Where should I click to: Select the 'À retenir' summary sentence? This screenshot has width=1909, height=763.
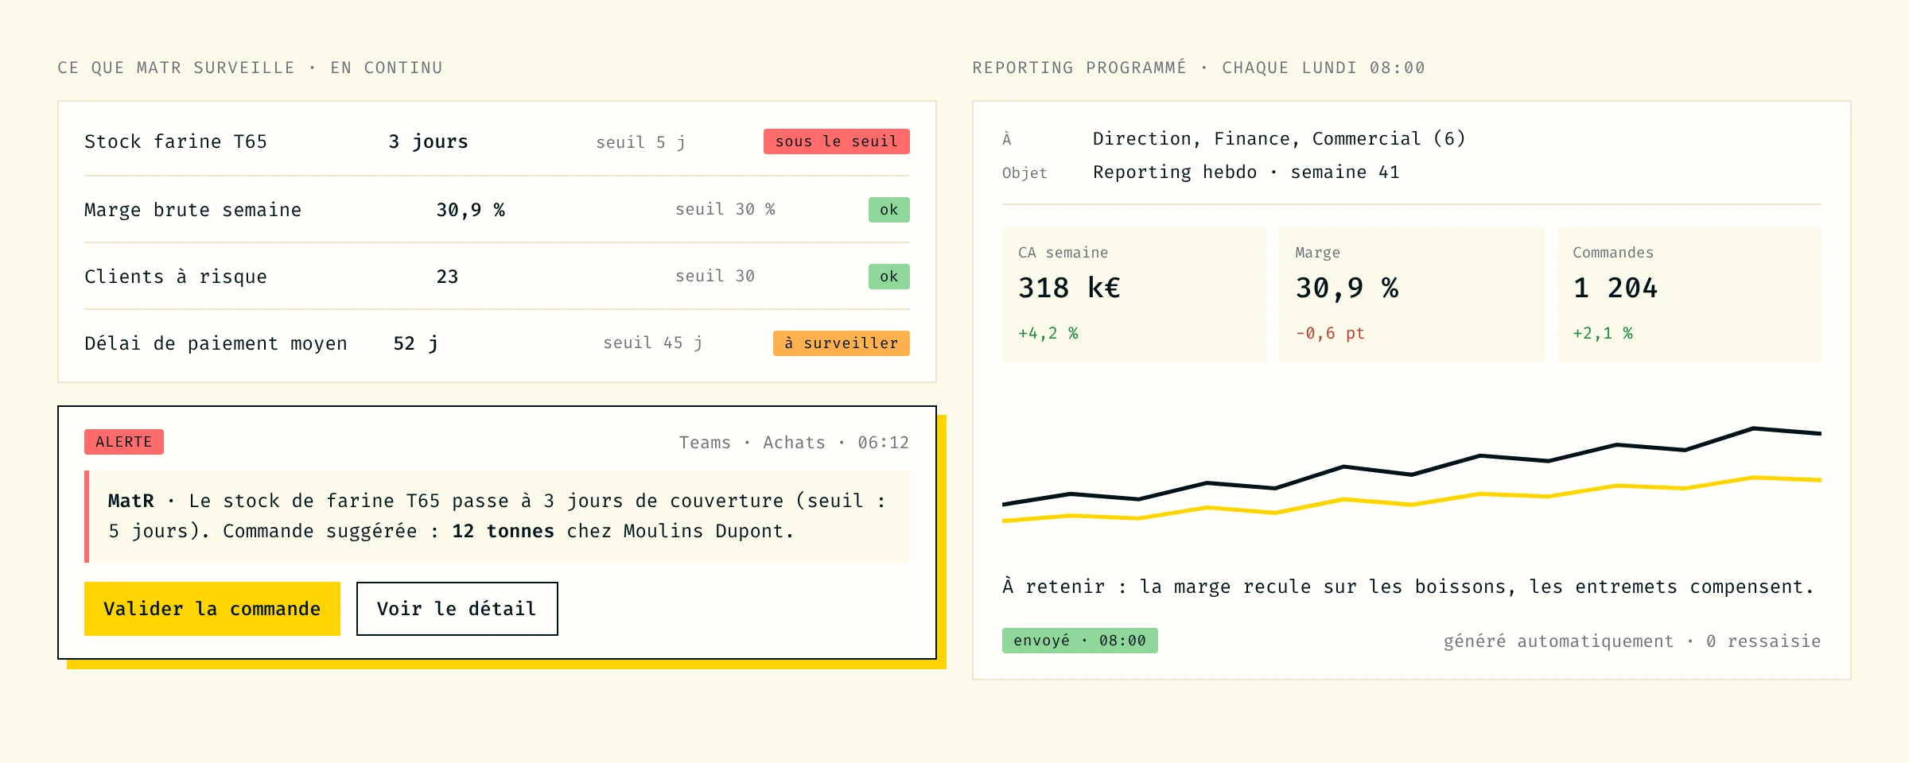(1409, 587)
